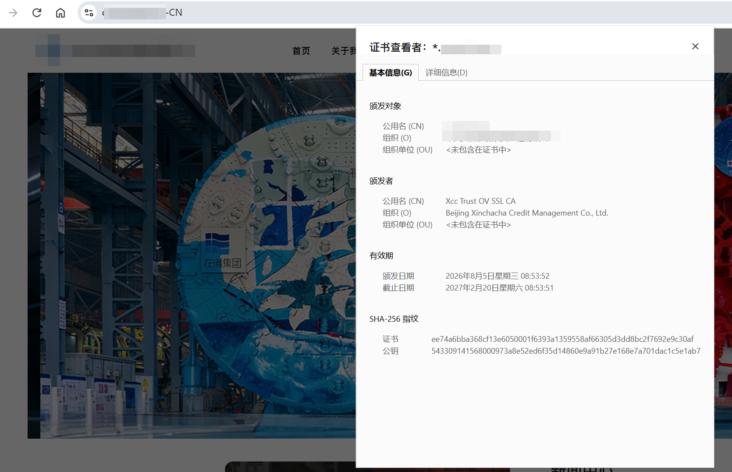The width and height of the screenshot is (732, 472).
Task: Click the 颁发对象 section heading
Action: point(385,106)
